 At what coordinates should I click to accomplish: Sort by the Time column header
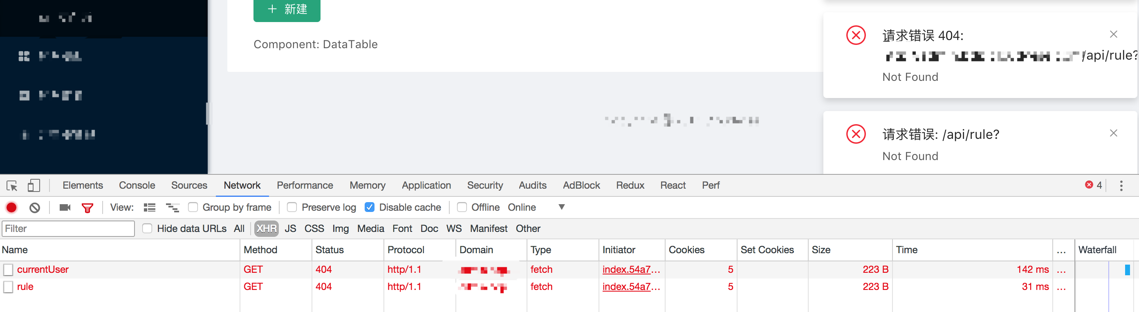[x=972, y=250]
